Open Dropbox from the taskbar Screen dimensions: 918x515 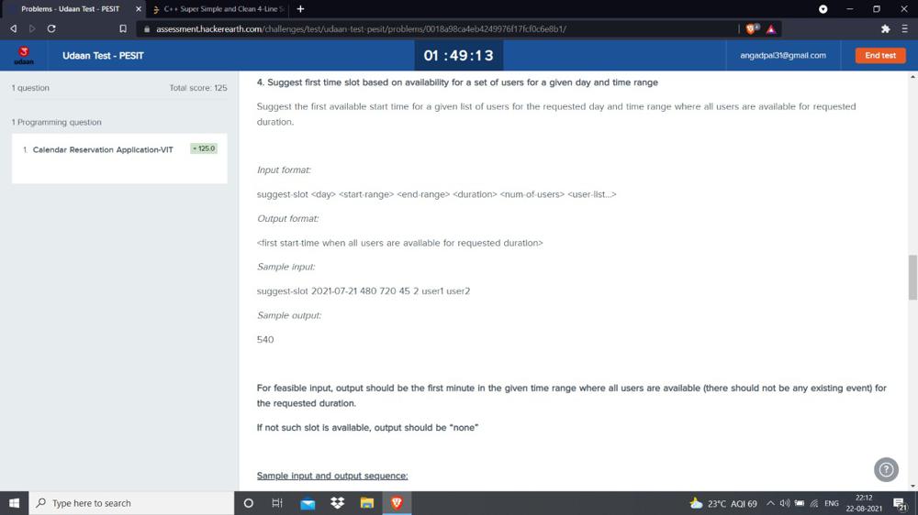click(337, 503)
